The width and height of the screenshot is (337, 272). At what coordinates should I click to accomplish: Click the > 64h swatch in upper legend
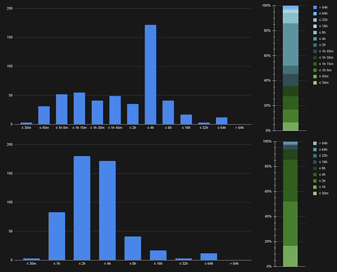315,8
